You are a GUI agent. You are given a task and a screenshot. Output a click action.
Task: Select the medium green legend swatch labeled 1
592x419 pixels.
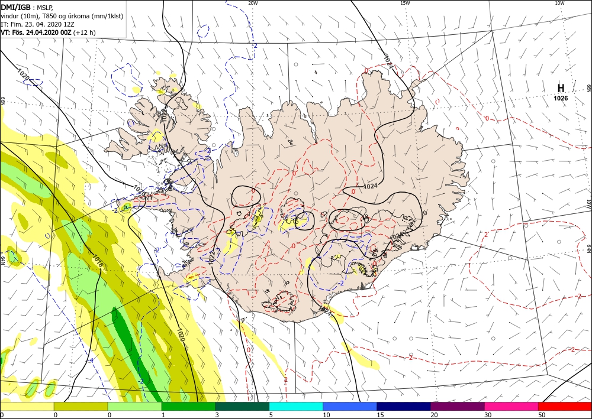pos(188,406)
